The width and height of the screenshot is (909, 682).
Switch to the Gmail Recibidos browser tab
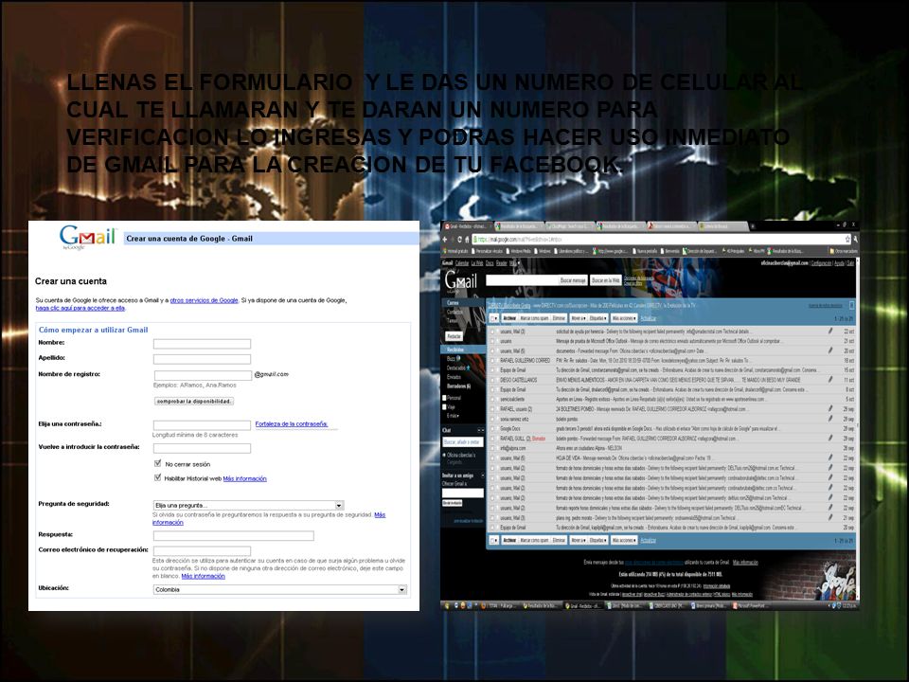click(x=467, y=226)
